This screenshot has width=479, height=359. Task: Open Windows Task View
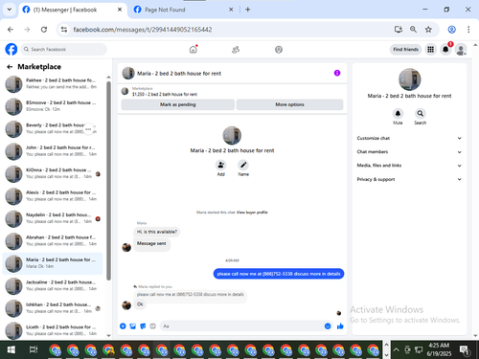34,349
